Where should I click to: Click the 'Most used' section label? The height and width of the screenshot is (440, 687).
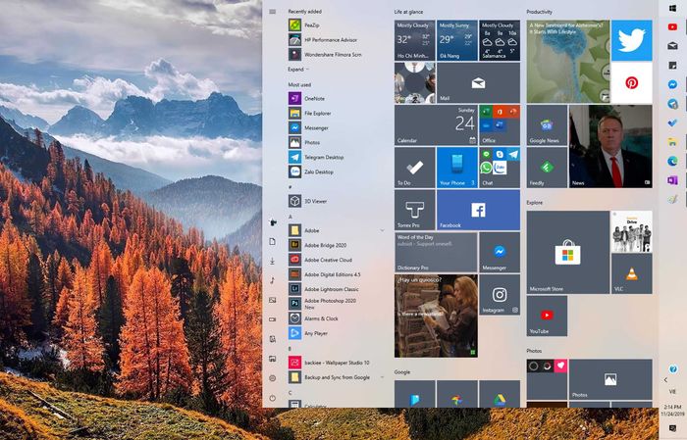click(299, 84)
